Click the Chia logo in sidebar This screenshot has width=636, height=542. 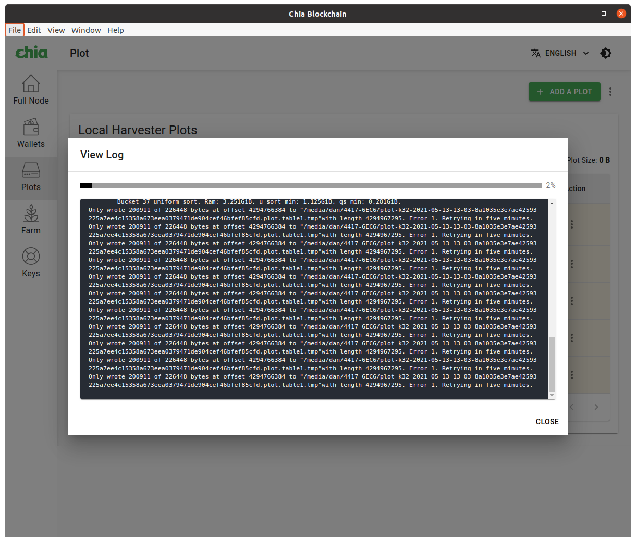pos(31,53)
